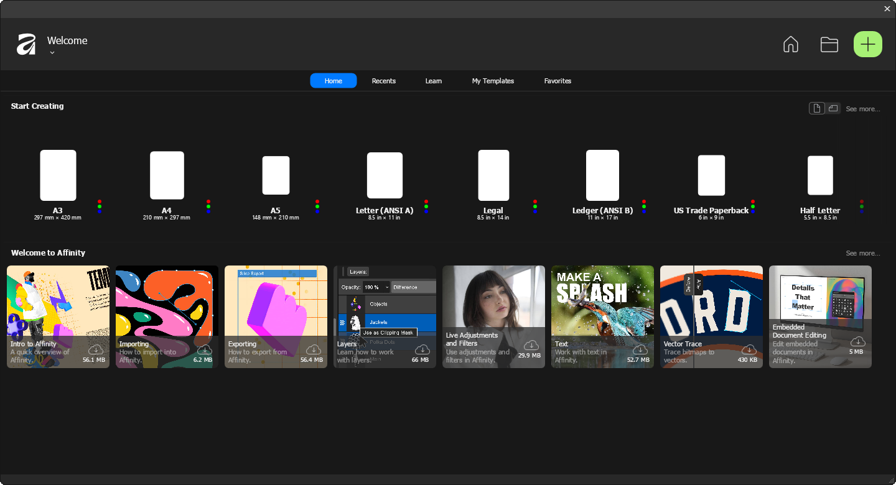Click See more next to Start Creating
Viewport: 896px width, 485px height.
pos(862,109)
